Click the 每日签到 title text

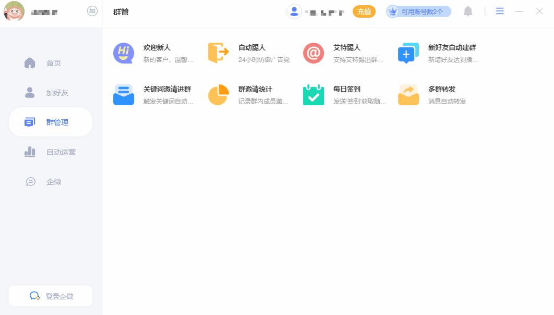(347, 89)
